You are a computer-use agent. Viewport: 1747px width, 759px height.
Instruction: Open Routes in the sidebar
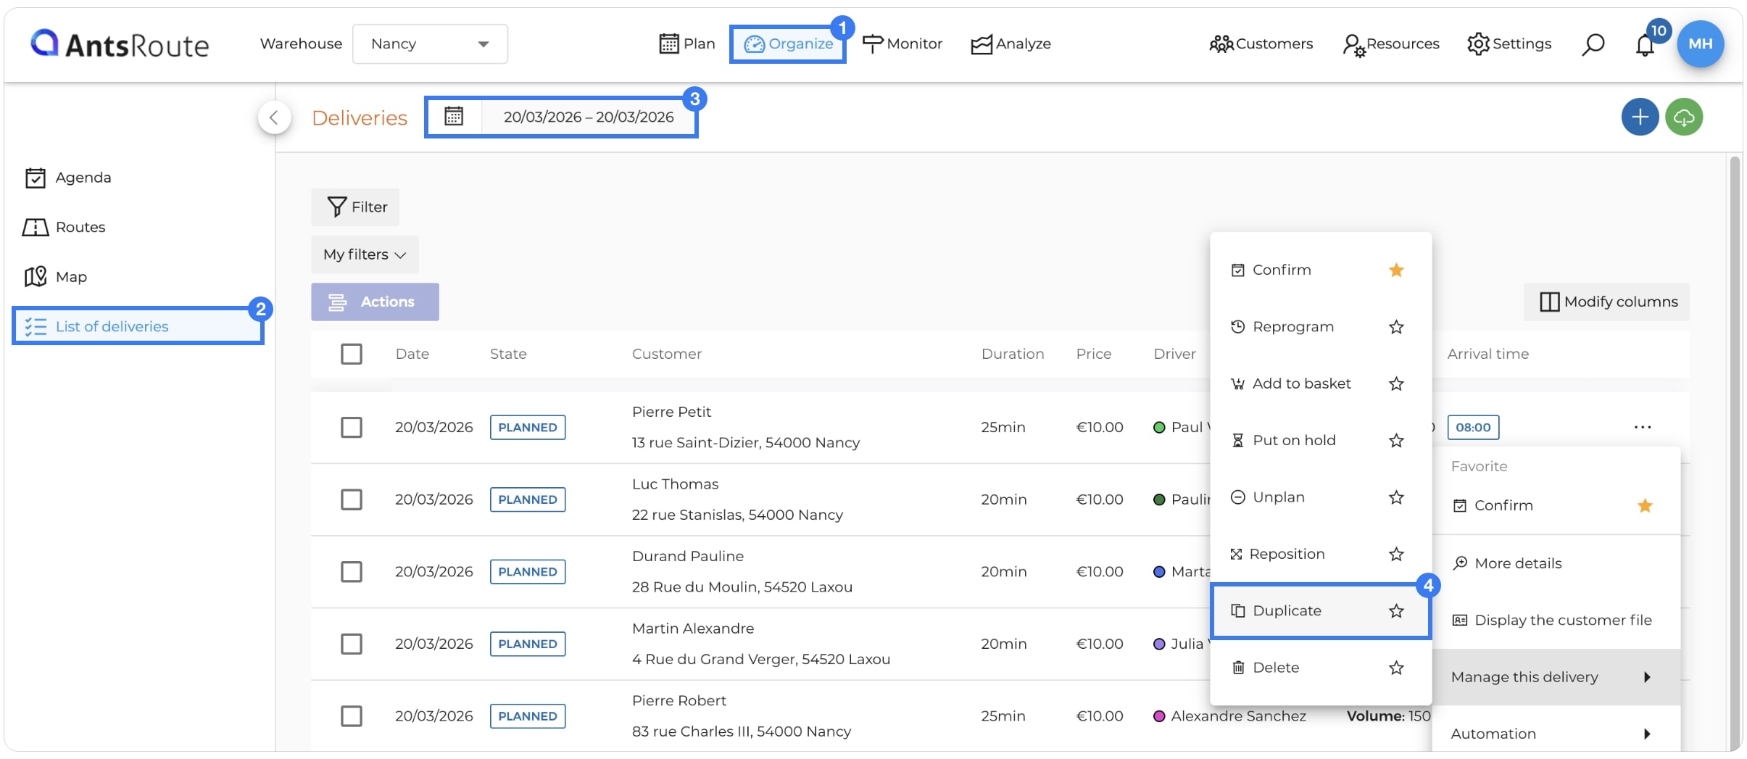pos(65,227)
